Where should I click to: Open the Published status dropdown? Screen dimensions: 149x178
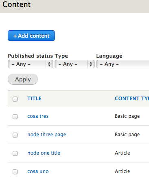tap(31, 64)
